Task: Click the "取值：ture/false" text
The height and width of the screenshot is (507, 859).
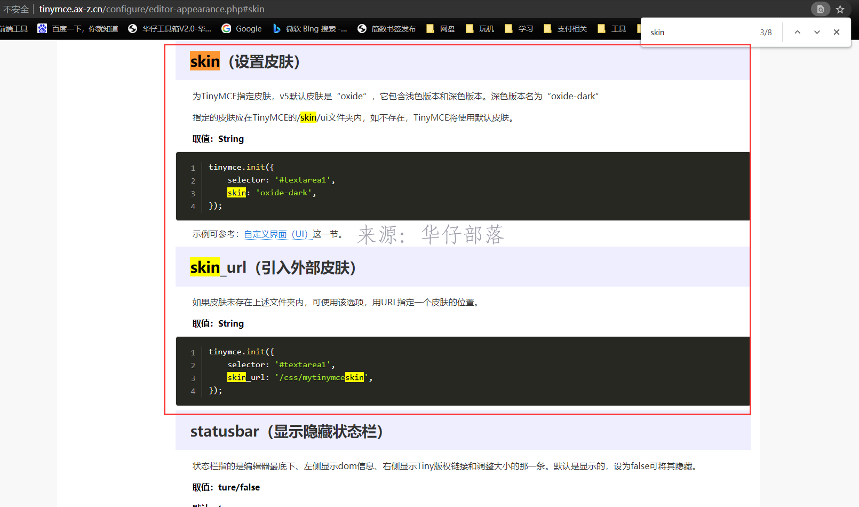Action: tap(226, 487)
